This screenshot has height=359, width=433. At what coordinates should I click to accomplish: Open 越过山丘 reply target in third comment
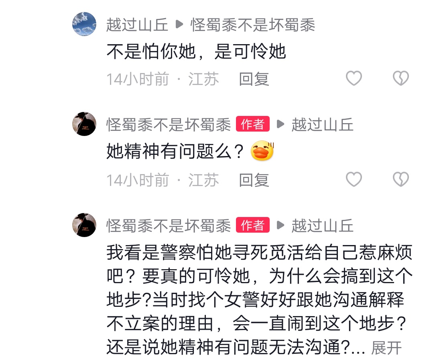323,225
